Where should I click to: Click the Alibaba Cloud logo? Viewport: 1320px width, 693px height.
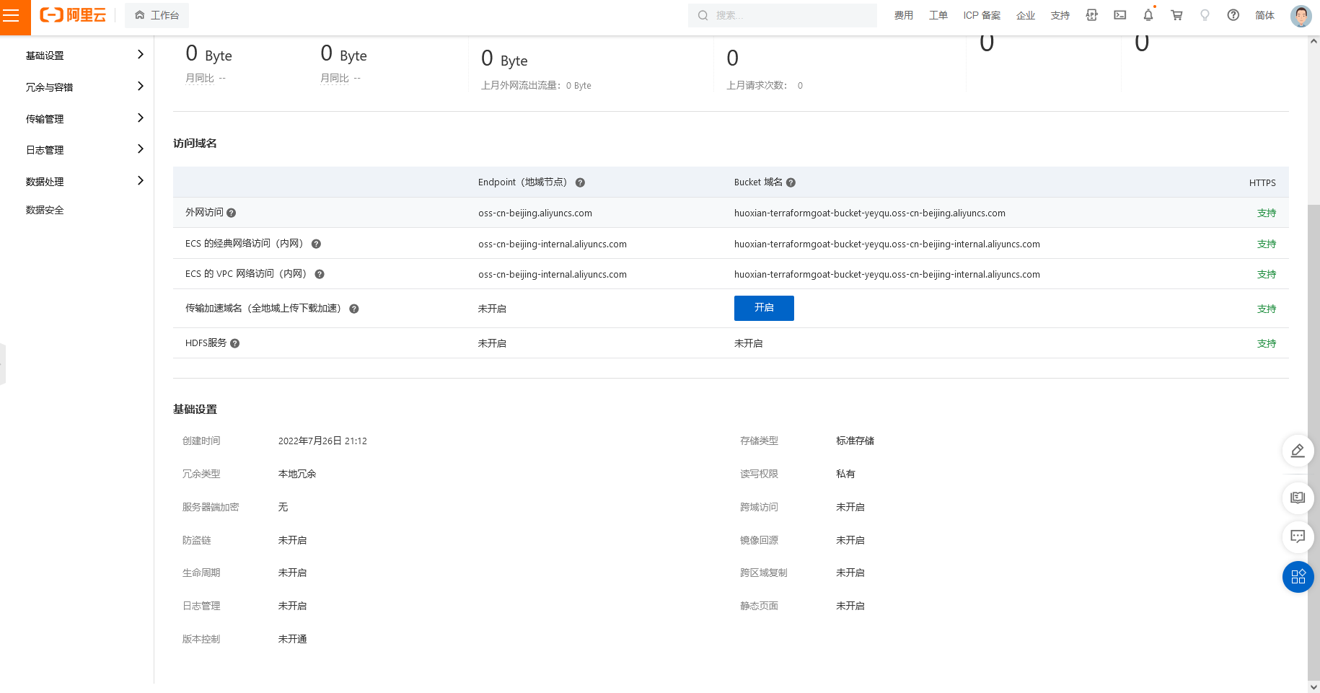(x=73, y=15)
